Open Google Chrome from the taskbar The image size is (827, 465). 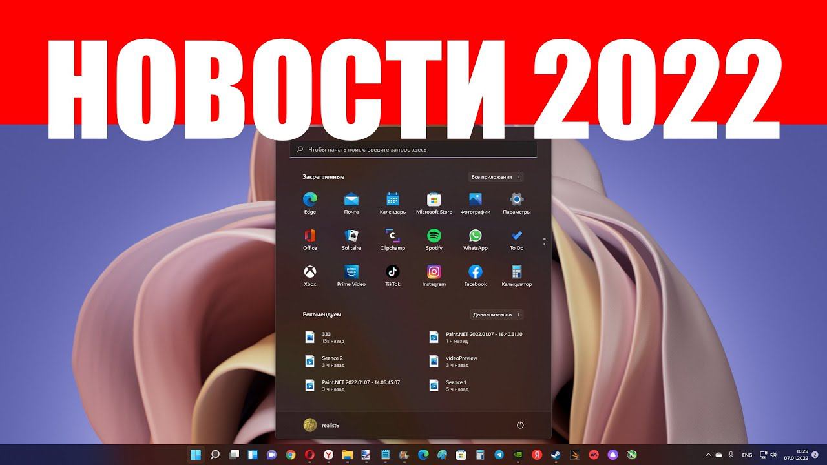291,455
